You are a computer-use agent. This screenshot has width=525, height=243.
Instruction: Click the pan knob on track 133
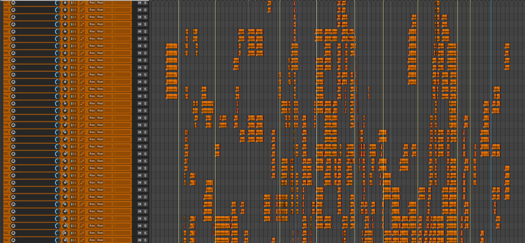coord(65,233)
